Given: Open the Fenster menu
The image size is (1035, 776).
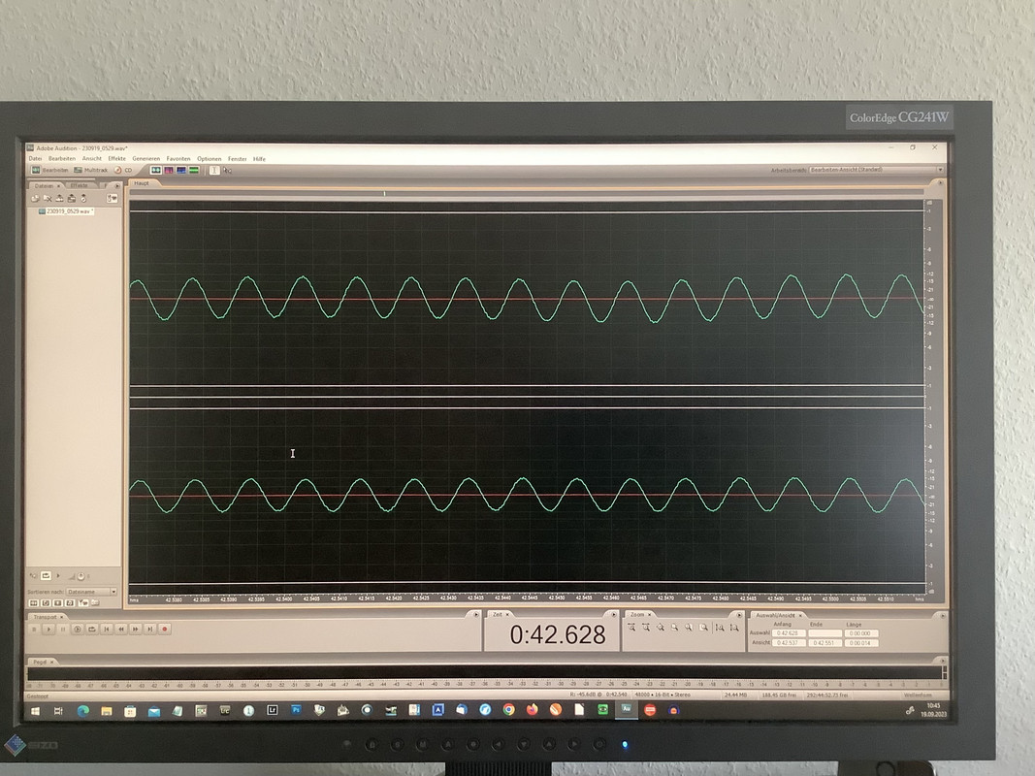Looking at the screenshot, I should coord(237,159).
